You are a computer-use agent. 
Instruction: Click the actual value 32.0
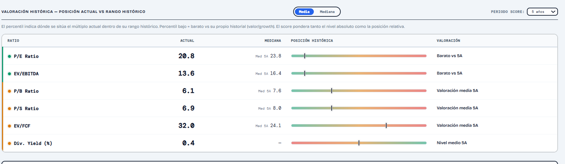click(x=186, y=126)
